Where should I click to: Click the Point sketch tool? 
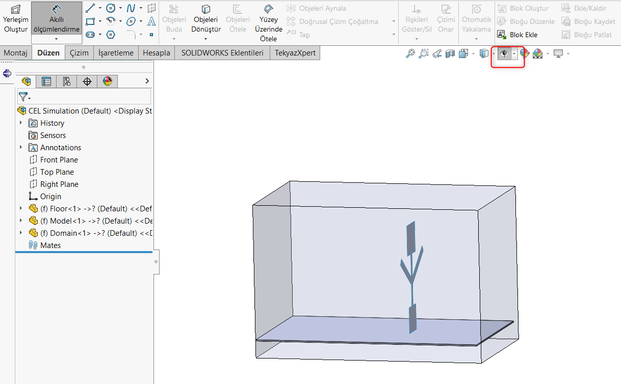pyautogui.click(x=151, y=35)
